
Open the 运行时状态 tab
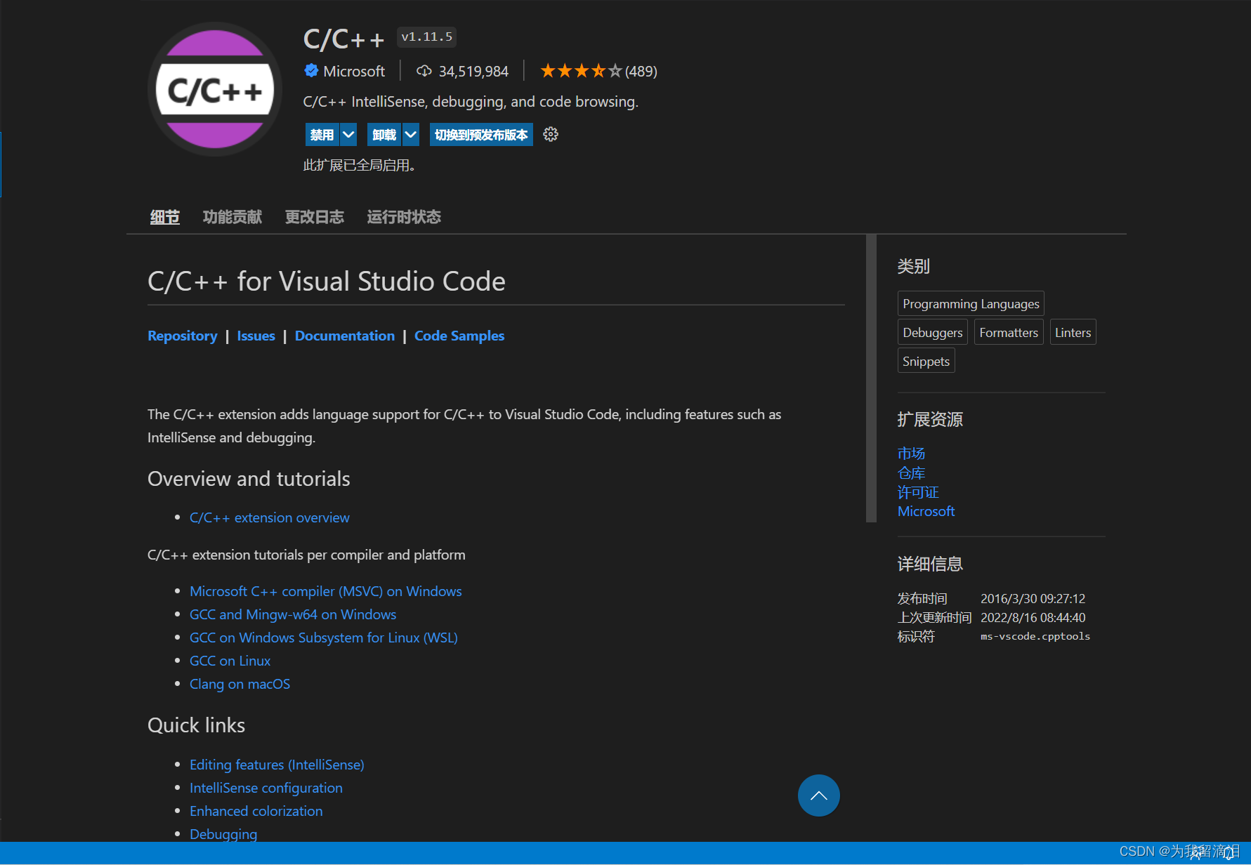[x=404, y=217]
